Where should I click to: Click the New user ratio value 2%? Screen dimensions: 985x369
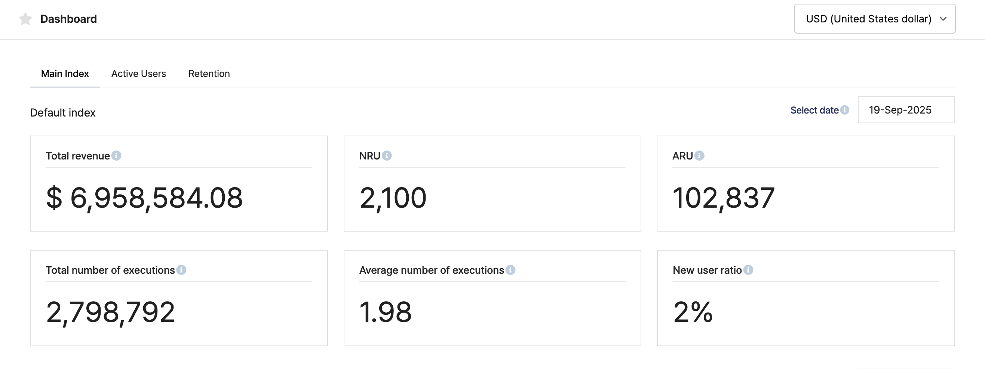(x=693, y=312)
